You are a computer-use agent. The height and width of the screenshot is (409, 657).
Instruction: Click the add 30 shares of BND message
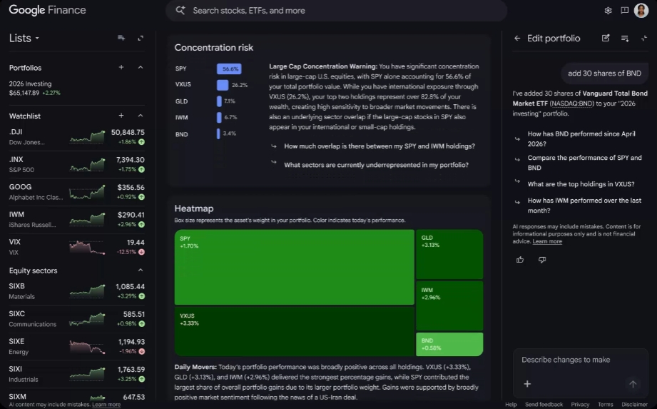click(x=604, y=74)
